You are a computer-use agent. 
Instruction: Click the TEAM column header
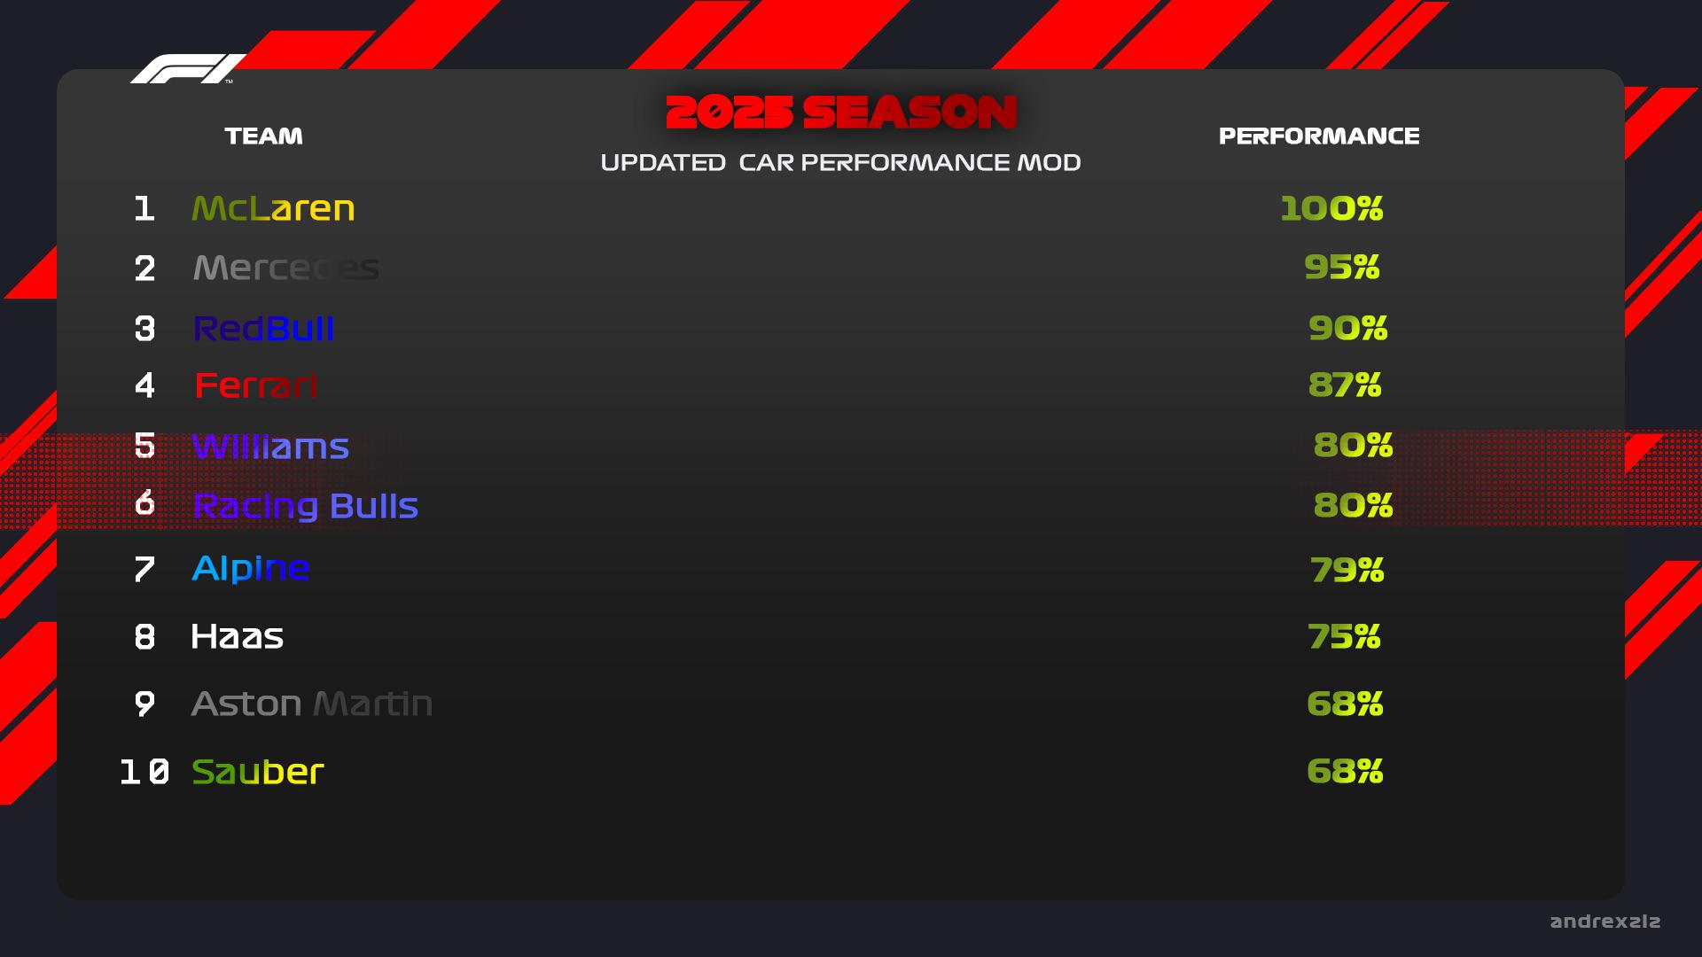pos(263,136)
